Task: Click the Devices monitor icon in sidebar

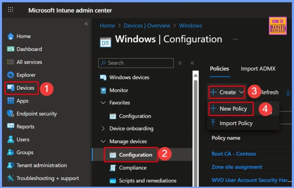Action: tap(11, 88)
